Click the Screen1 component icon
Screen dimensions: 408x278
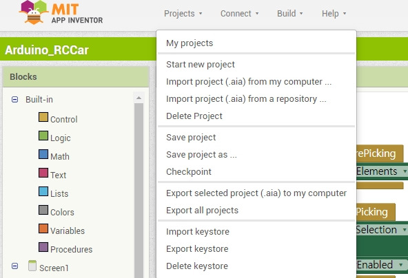[x=32, y=266]
